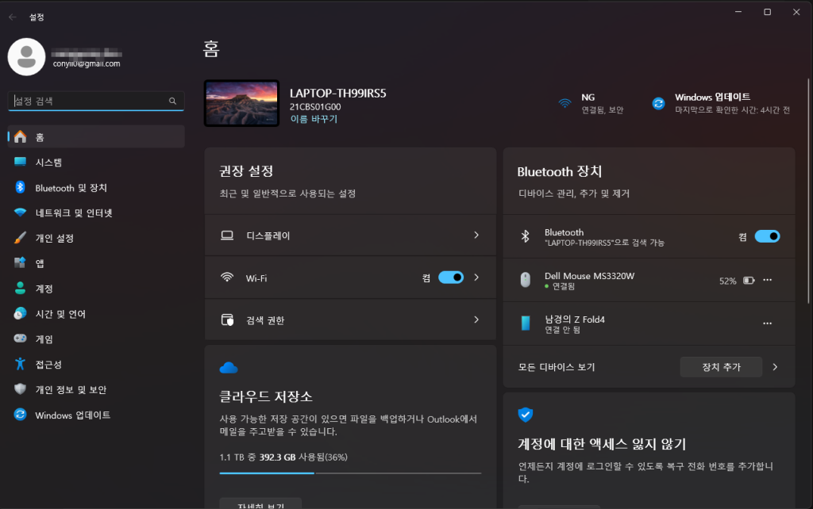Open 계정 settings in sidebar
813x509 pixels.
(x=96, y=289)
